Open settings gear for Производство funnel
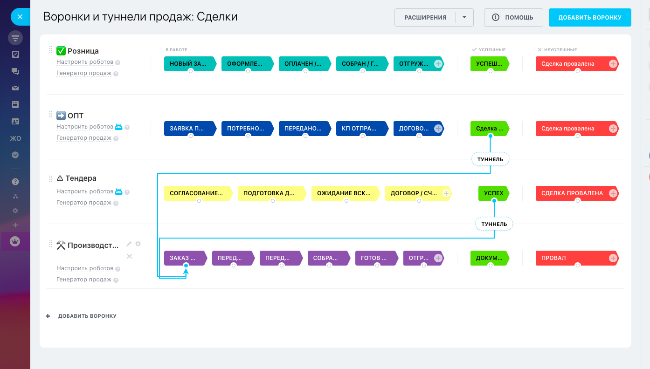This screenshot has height=369, width=650. pyautogui.click(x=138, y=244)
